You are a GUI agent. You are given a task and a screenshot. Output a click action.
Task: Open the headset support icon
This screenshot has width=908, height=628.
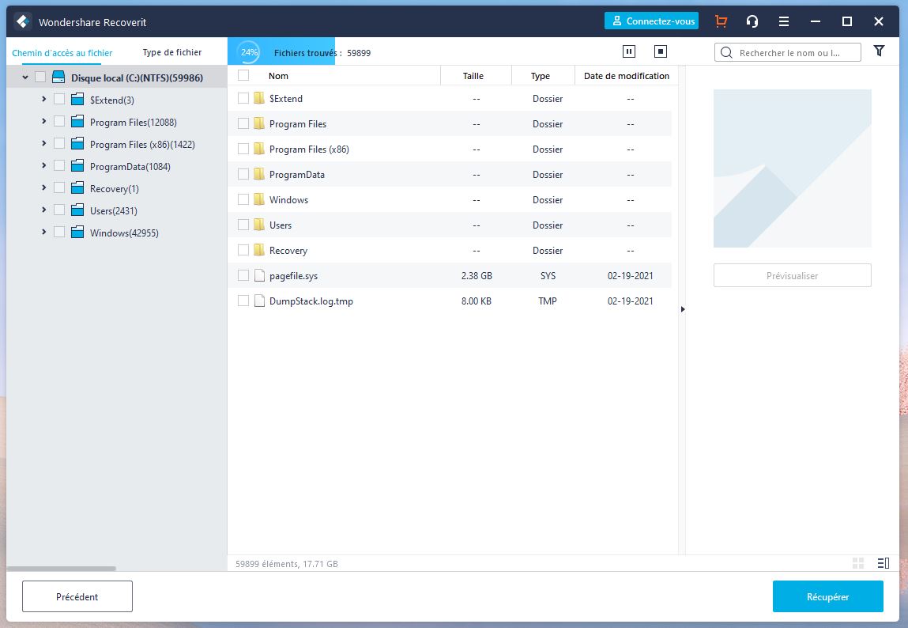point(752,22)
